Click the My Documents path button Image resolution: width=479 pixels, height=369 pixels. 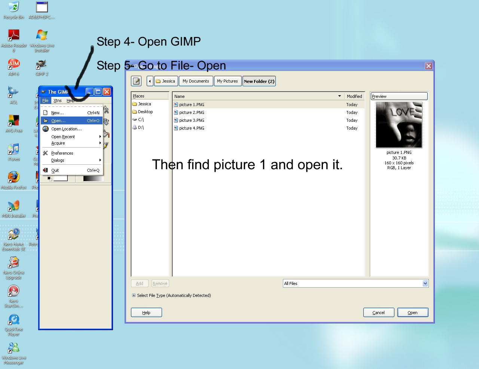coord(196,81)
